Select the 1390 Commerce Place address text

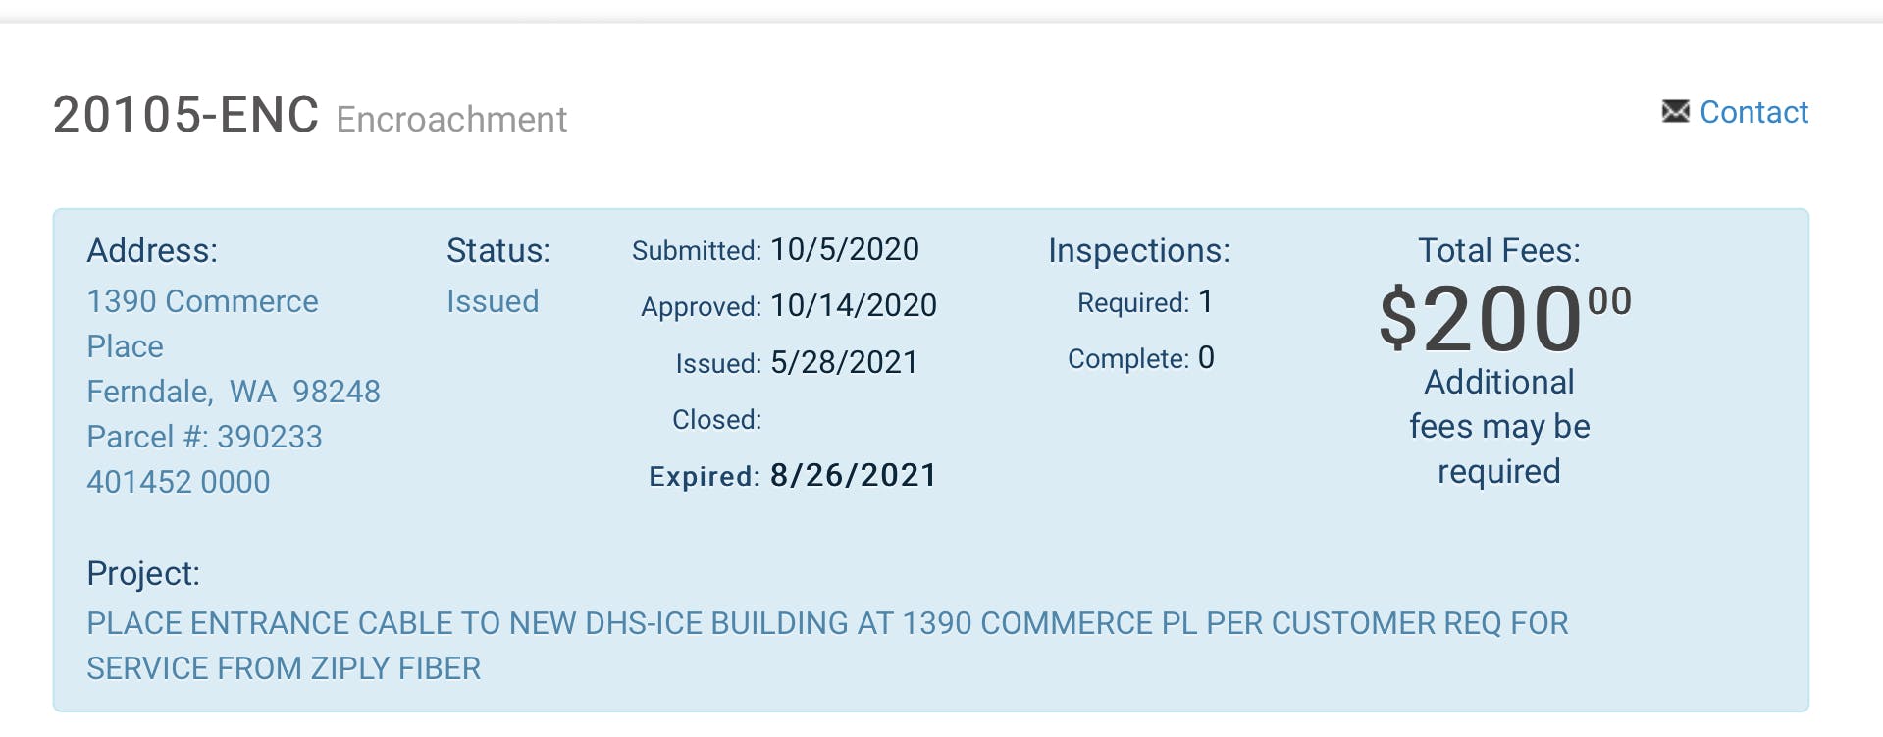[202, 323]
